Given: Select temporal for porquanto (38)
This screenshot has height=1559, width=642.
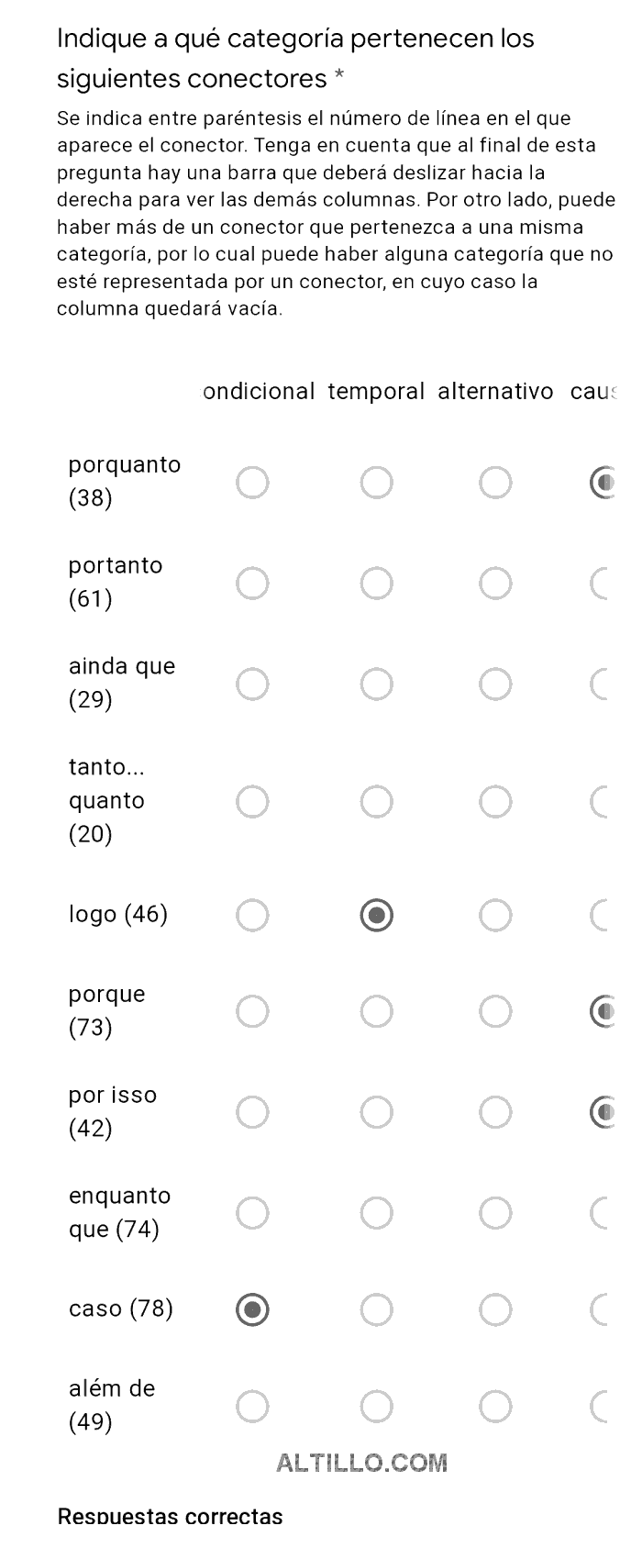Looking at the screenshot, I should coord(376,482).
